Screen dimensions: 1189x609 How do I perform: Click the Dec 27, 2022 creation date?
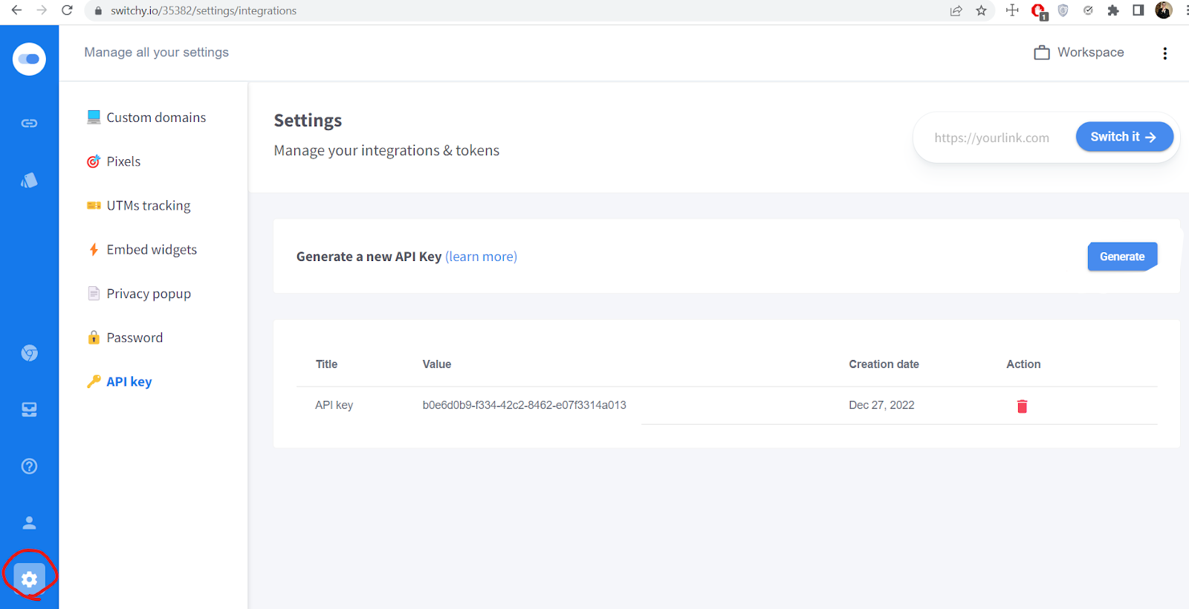881,405
